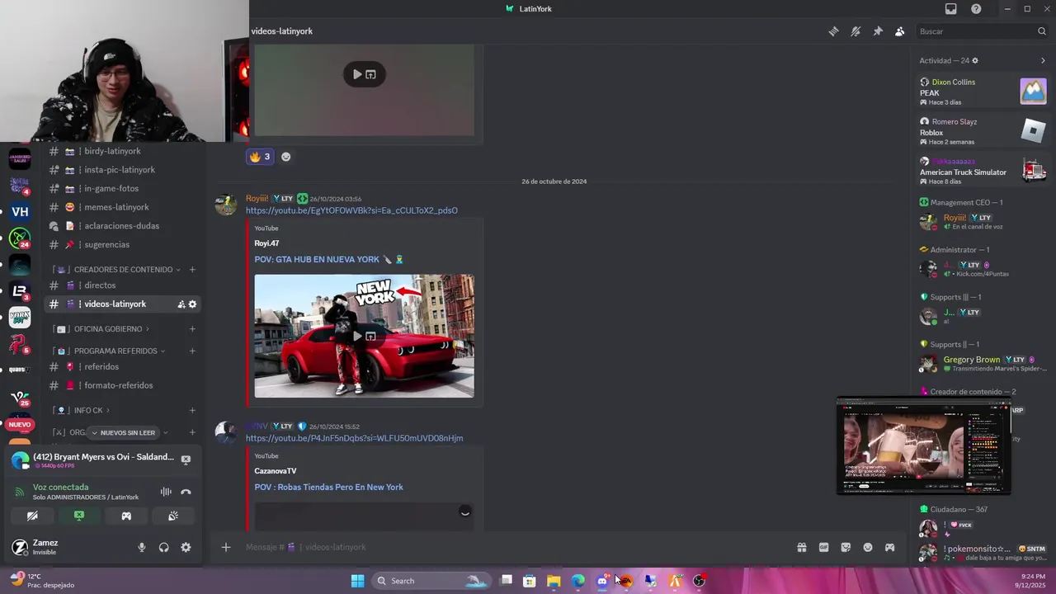Screen dimensions: 1056x594
Task: Toggle camera in voice panel
Action: [32, 516]
